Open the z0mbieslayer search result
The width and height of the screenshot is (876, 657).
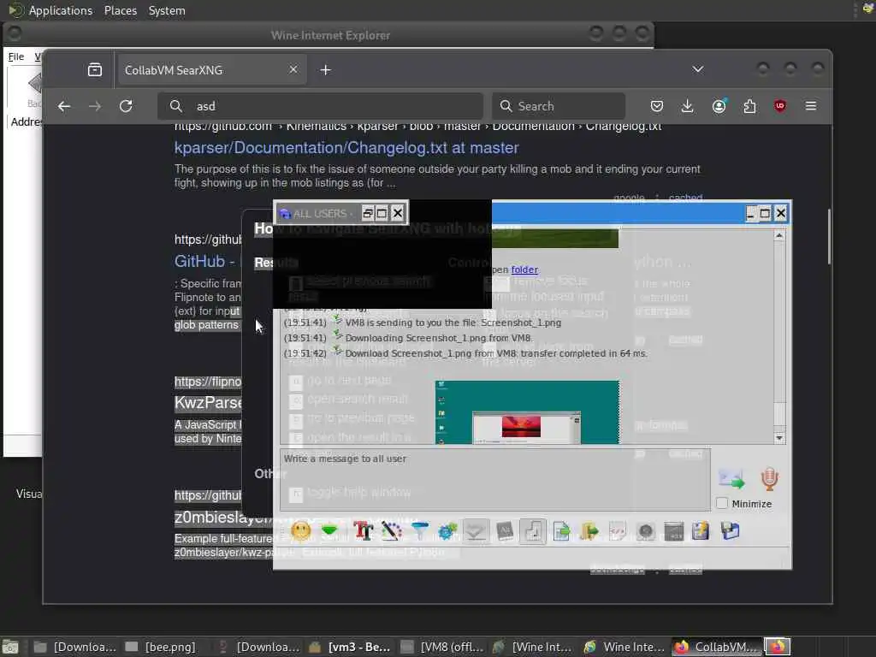pyautogui.click(x=223, y=518)
